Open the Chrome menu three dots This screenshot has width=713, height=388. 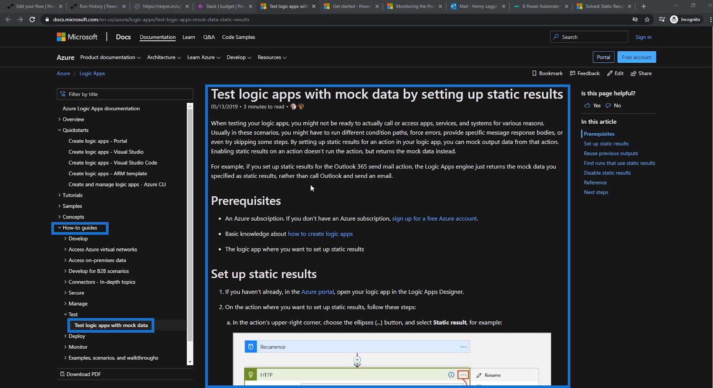(x=710, y=20)
